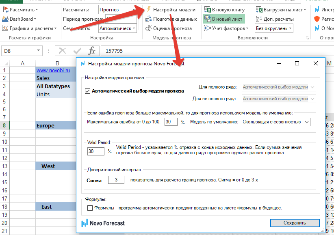Click the Доп. расчеты button label

tap(279, 19)
